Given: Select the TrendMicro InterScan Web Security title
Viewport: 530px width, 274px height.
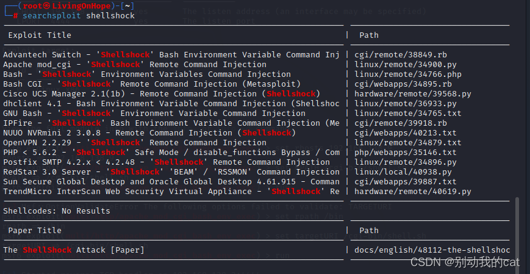Looking at the screenshot, I should coord(171,192).
